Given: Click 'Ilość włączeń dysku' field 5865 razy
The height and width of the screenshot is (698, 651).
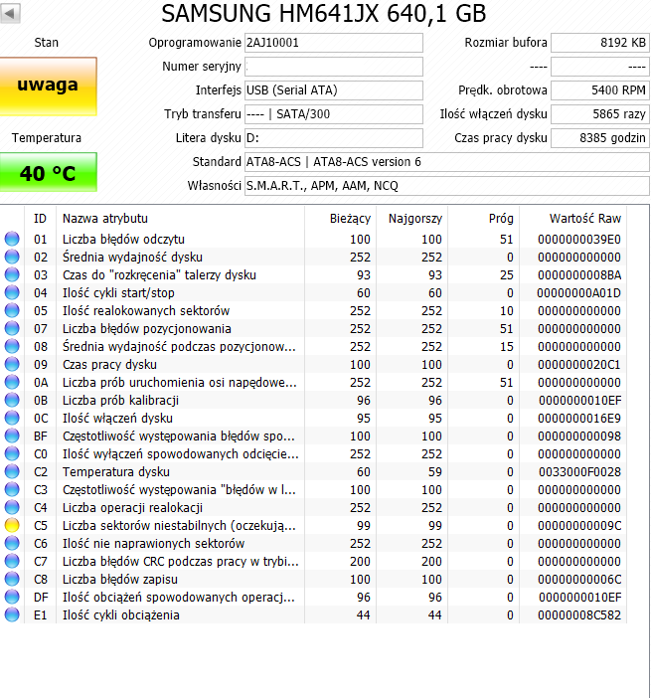Looking at the screenshot, I should (600, 114).
